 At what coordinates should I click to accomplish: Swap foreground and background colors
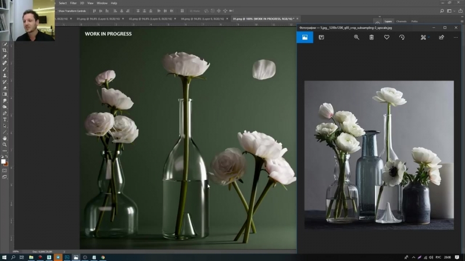click(x=6, y=156)
